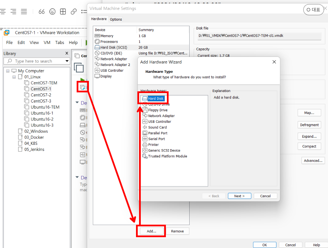Viewport: 328px width, 248px height.
Task: Click Edit virtual machine settings icon
Action: point(83,87)
